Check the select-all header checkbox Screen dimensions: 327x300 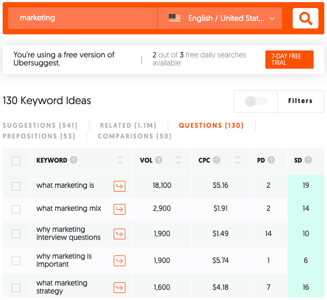(16, 160)
